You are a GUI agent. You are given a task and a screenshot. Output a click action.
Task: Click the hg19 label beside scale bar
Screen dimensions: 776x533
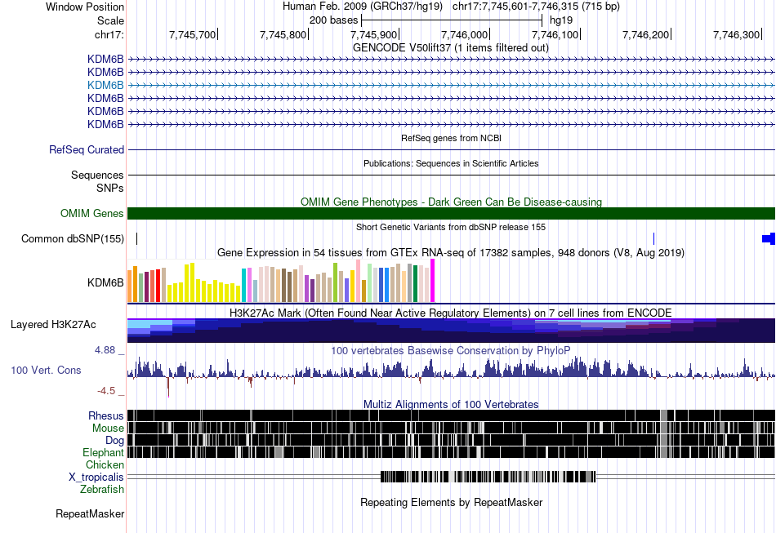pyautogui.click(x=561, y=20)
